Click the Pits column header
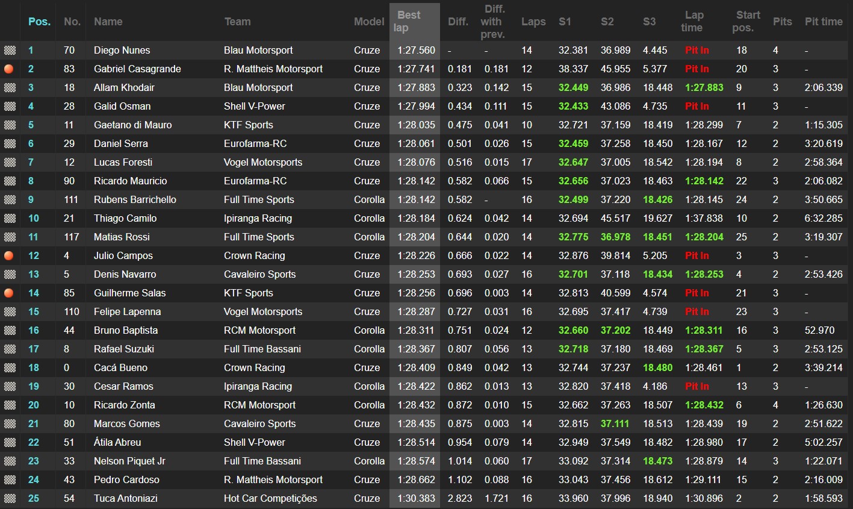 [x=783, y=22]
